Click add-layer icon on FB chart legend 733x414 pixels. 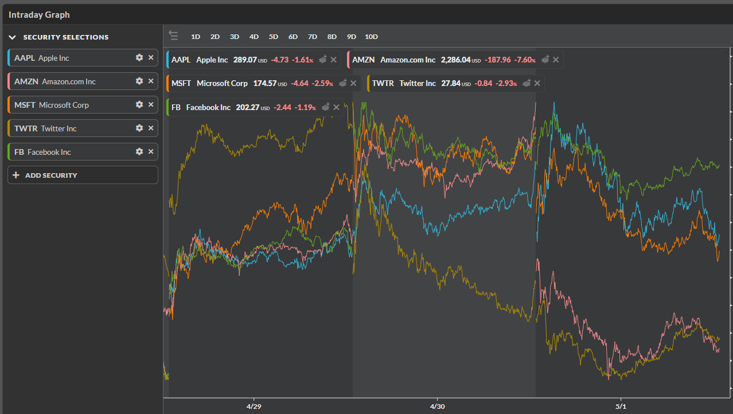click(326, 107)
